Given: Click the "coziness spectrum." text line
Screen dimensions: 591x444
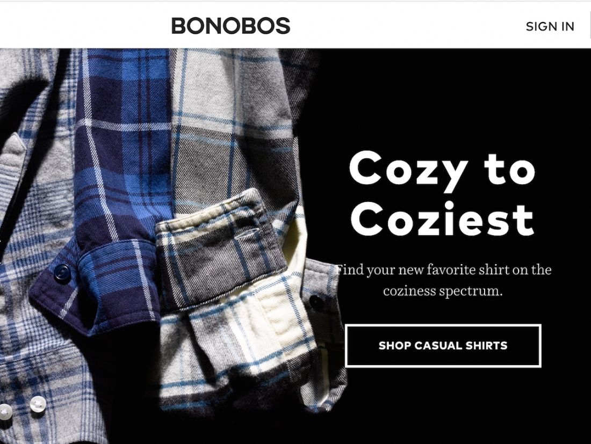Looking at the screenshot, I should click(x=443, y=291).
